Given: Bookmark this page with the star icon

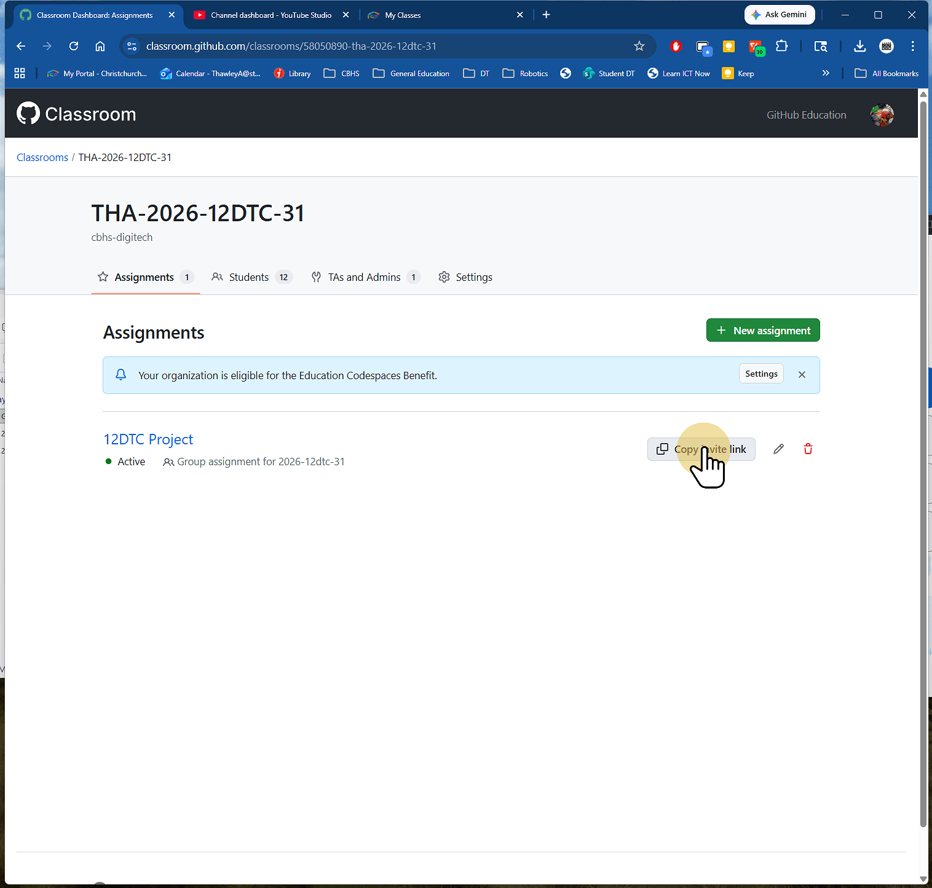Looking at the screenshot, I should pyautogui.click(x=639, y=46).
